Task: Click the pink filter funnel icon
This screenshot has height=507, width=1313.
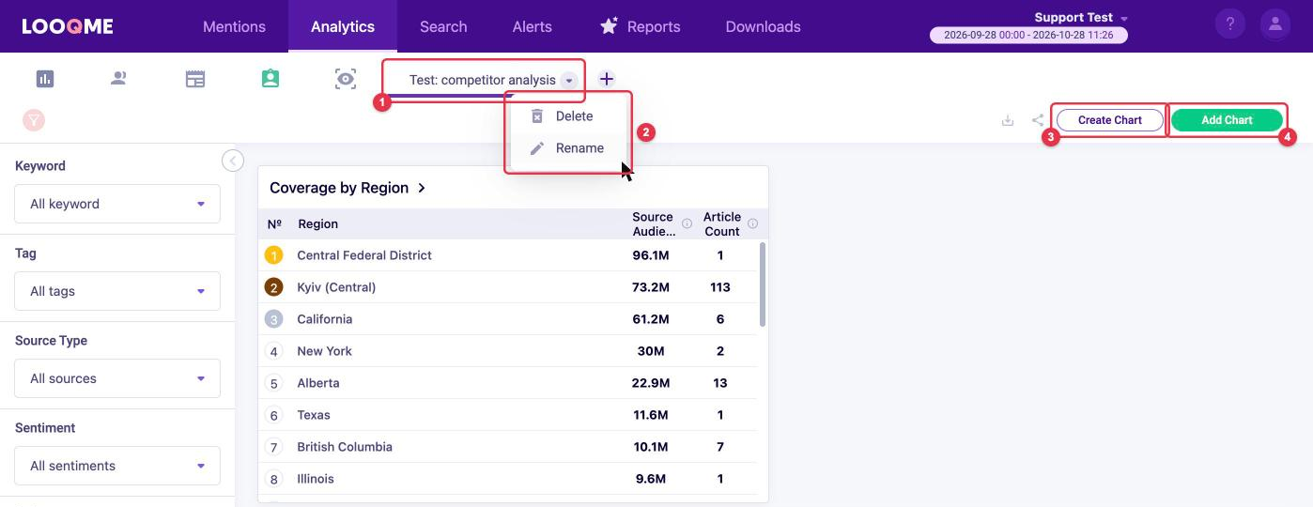Action: 33,120
